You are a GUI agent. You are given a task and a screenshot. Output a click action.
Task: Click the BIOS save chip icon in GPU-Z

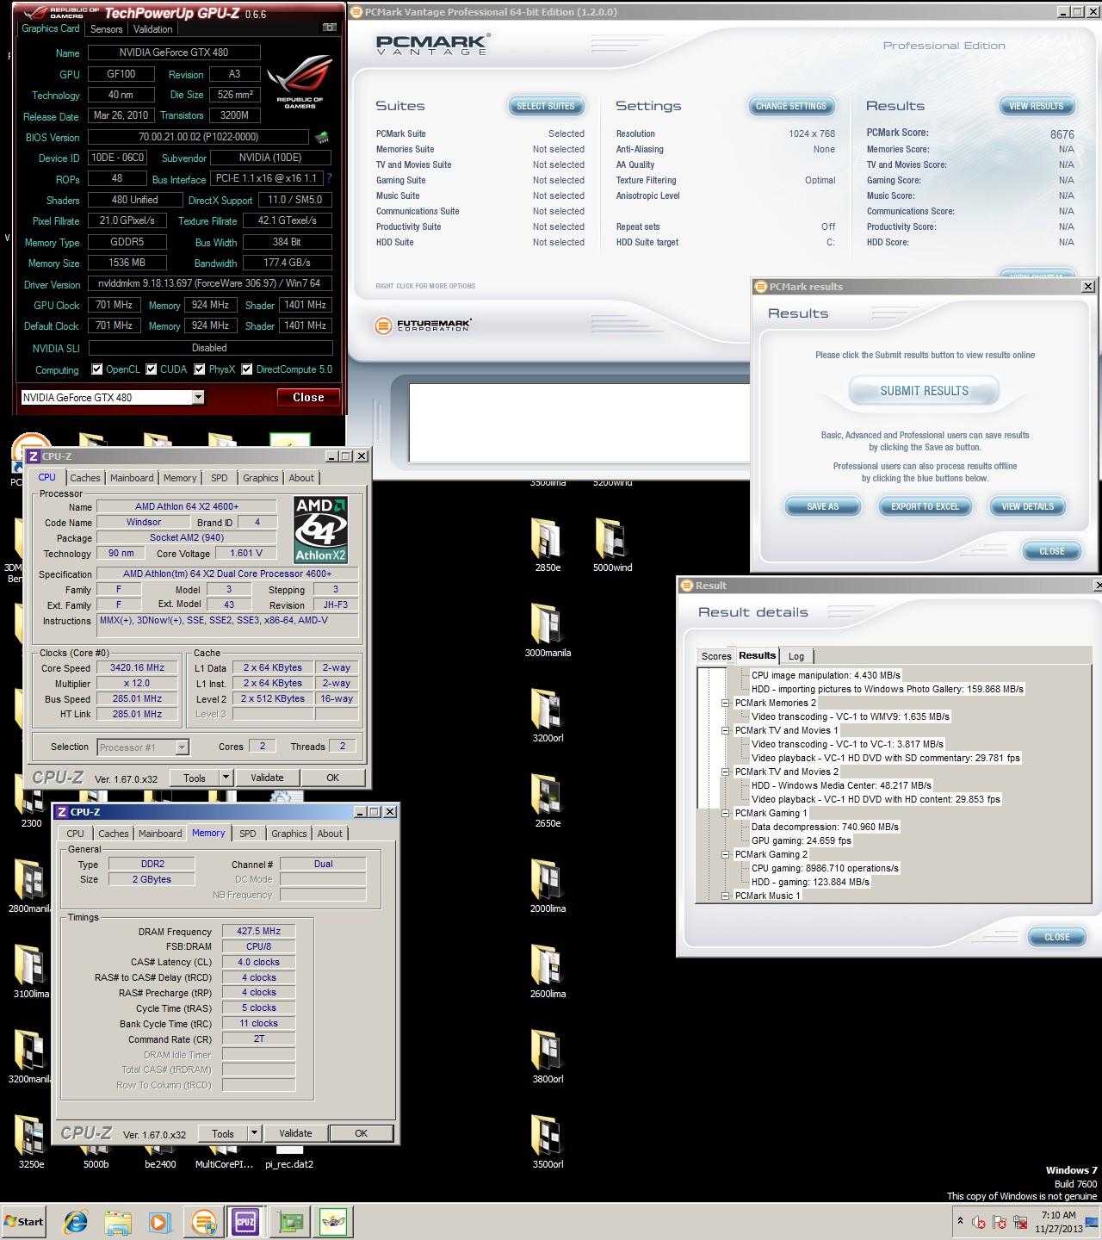tap(322, 137)
